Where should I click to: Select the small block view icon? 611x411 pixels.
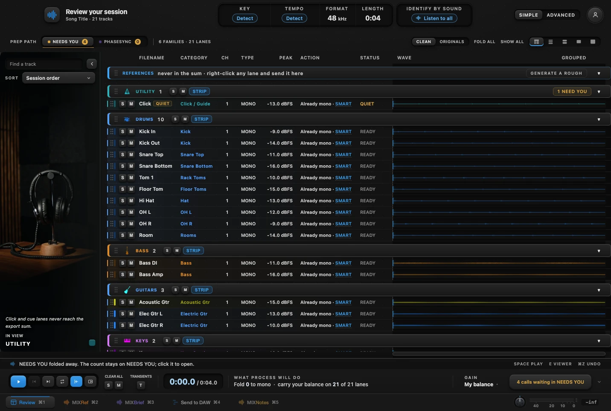pyautogui.click(x=579, y=42)
